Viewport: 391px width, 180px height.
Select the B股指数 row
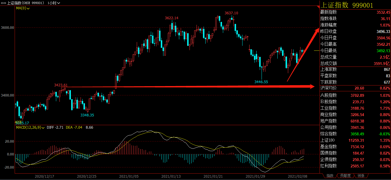click(355, 102)
